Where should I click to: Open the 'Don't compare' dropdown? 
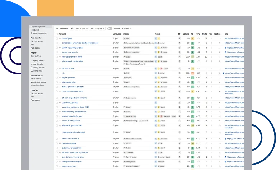click(x=97, y=28)
